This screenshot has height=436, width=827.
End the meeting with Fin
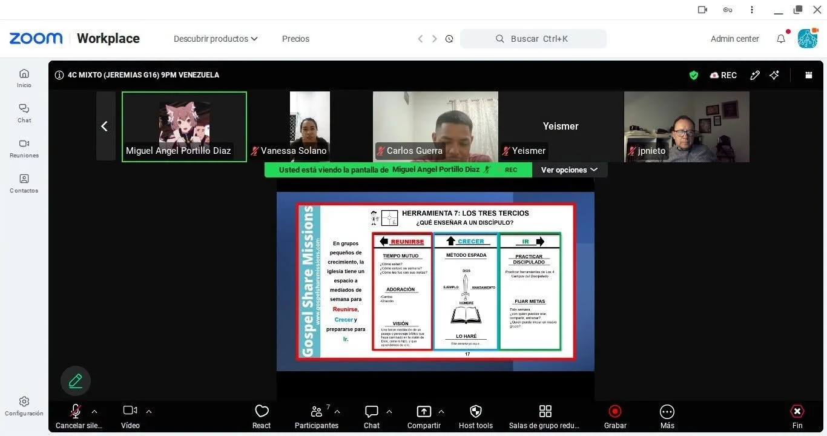[797, 417]
